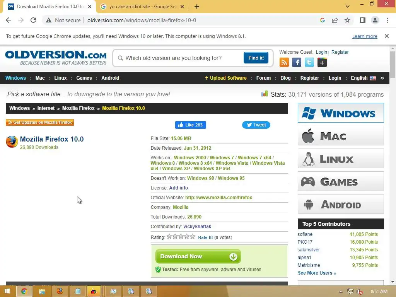Click the Rate It! link
Viewport: 396px width, 297px height.
pyautogui.click(x=205, y=237)
